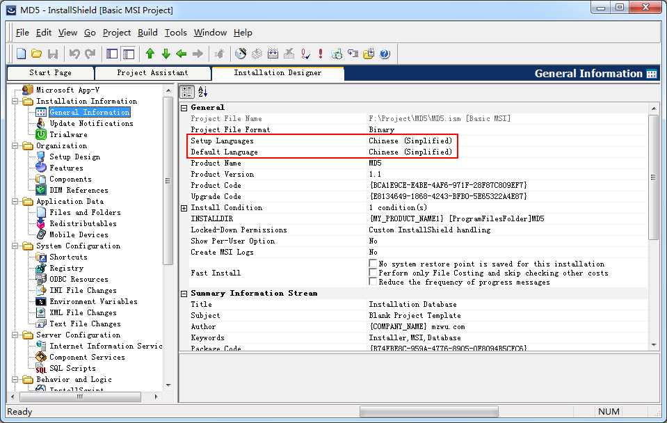This screenshot has width=667, height=423.
Task: Collapse the Application Data tree node
Action: pyautogui.click(x=15, y=202)
